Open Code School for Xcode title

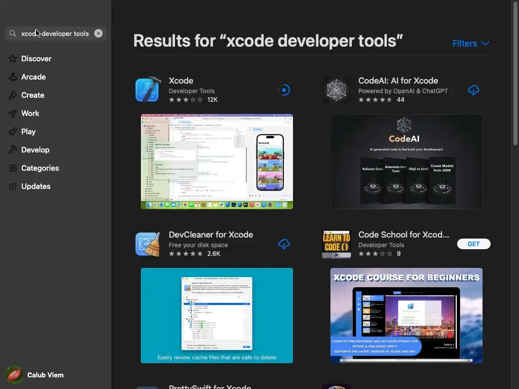[403, 235]
